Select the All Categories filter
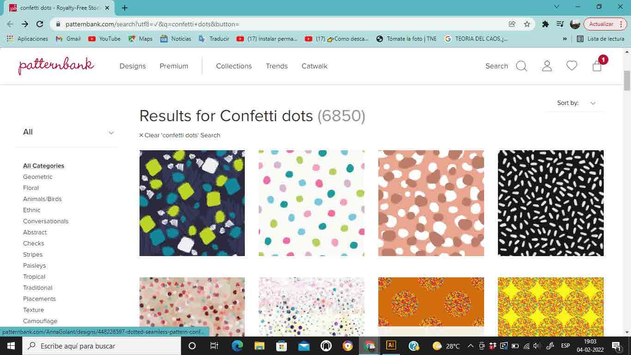The image size is (631, 355). tap(43, 166)
